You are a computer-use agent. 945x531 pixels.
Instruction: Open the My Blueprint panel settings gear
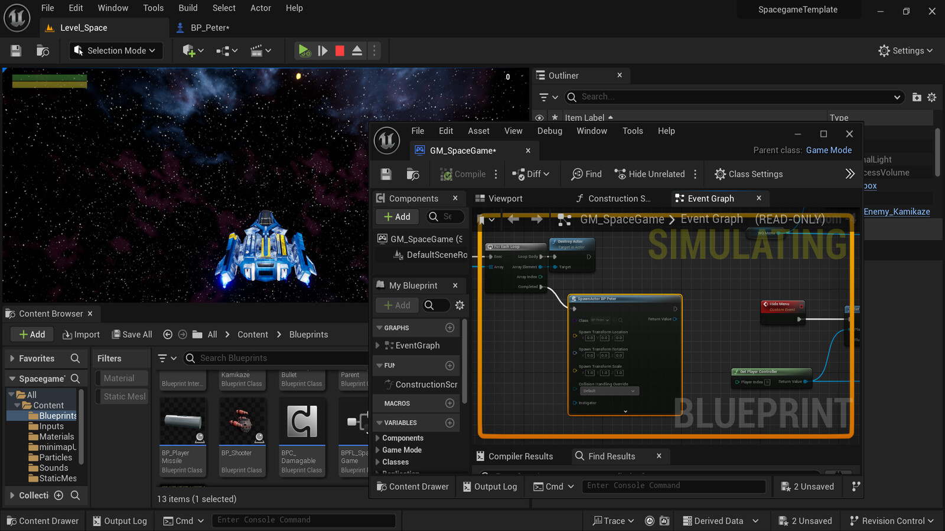(460, 305)
